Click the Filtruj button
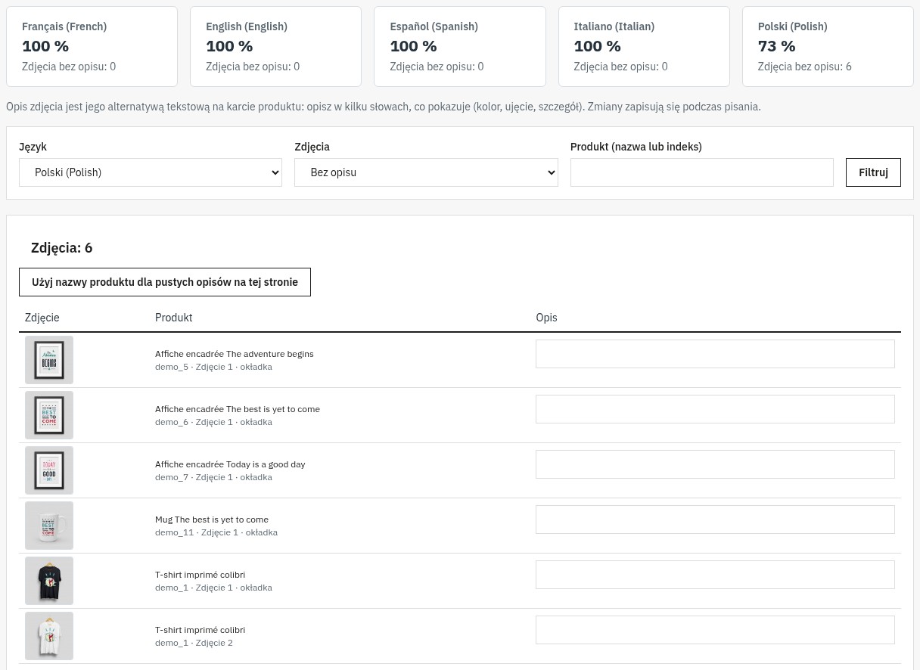920x670 pixels. tap(873, 172)
